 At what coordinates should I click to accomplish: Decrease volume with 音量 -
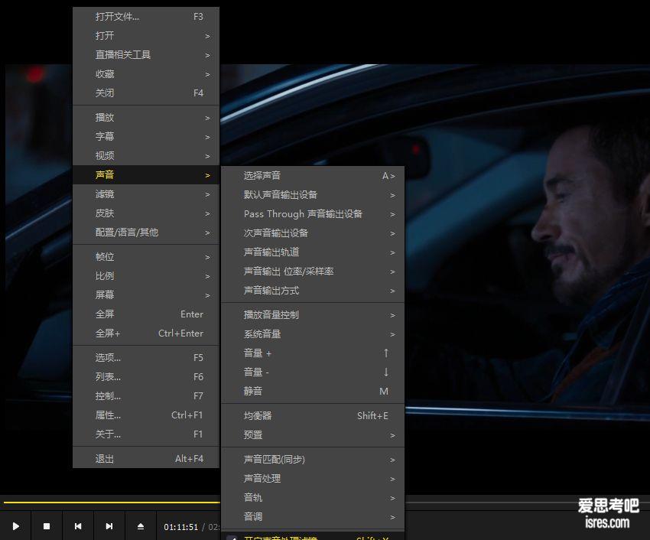point(313,372)
